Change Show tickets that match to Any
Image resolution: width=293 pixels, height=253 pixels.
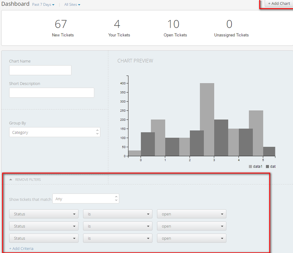pyautogui.click(x=86, y=199)
